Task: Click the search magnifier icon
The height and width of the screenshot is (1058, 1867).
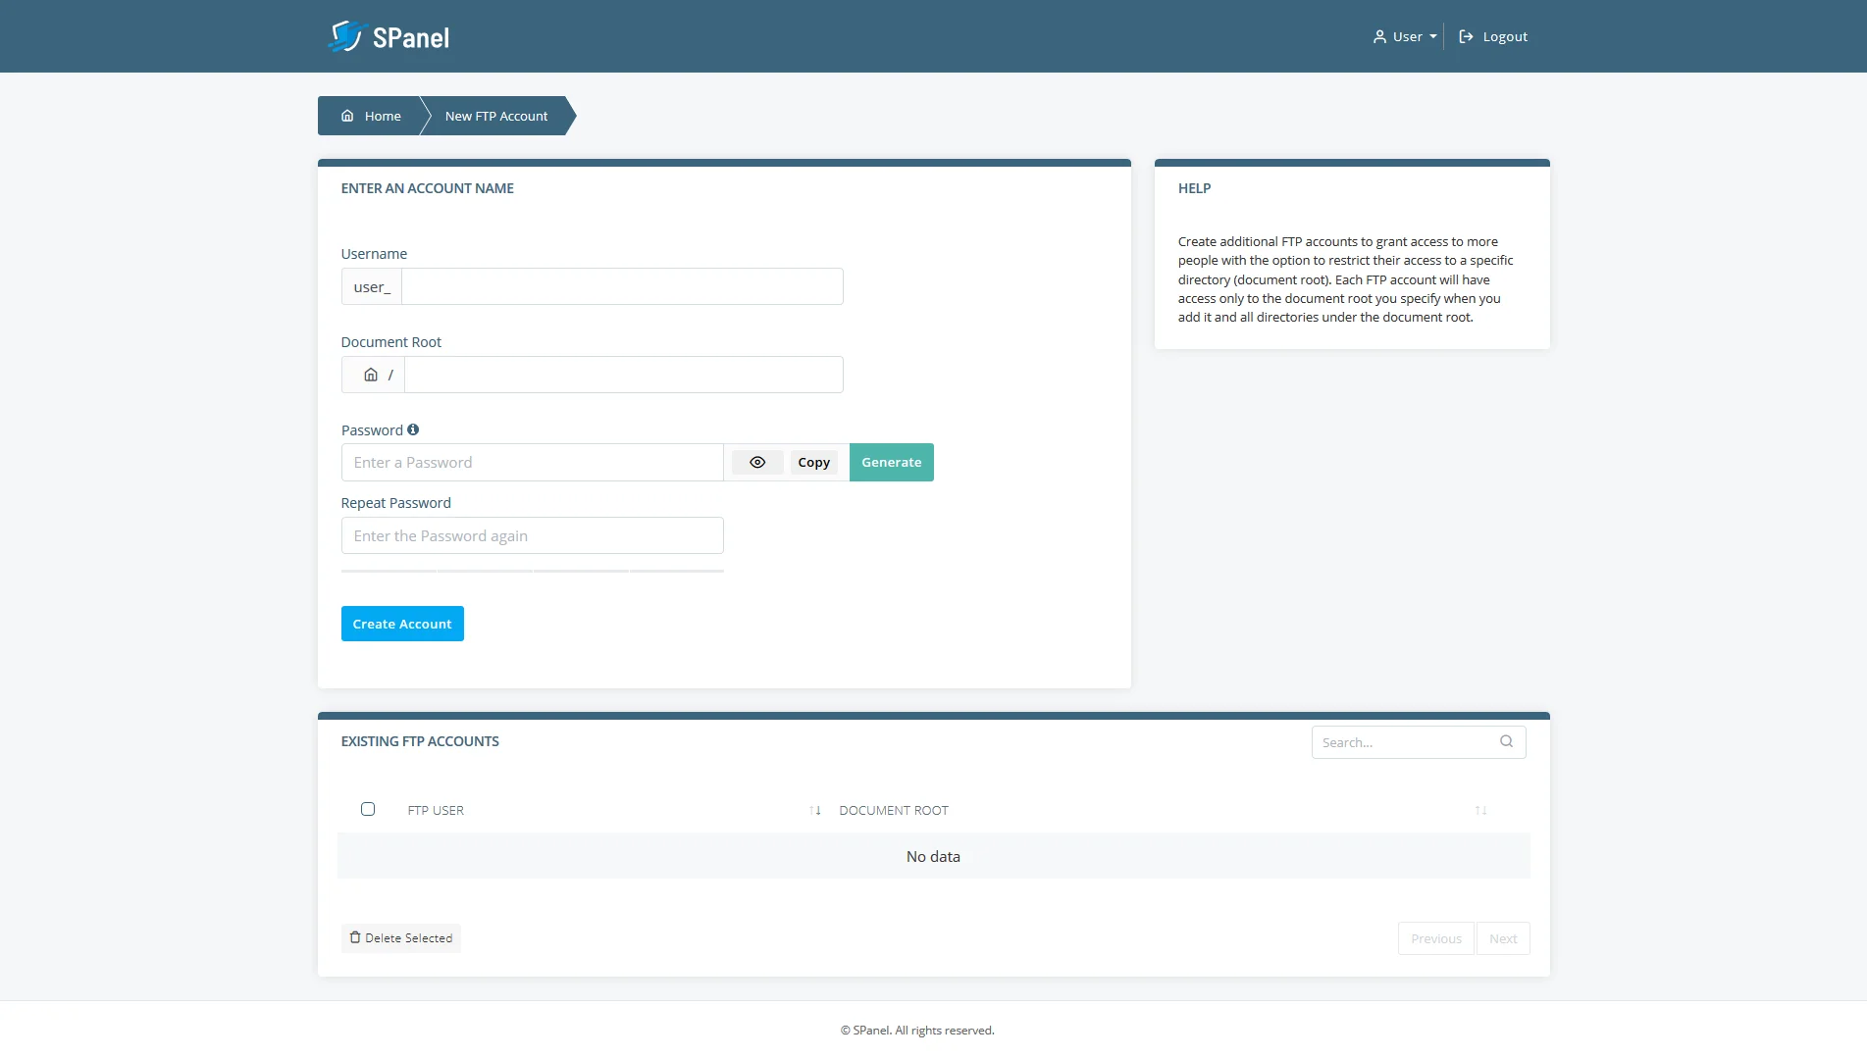Action: tap(1505, 741)
